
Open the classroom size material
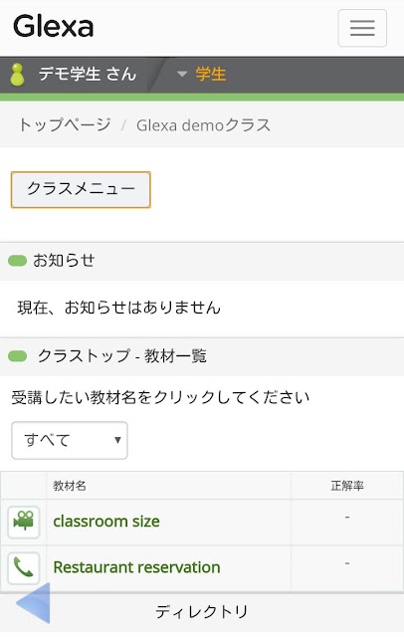coord(106,522)
